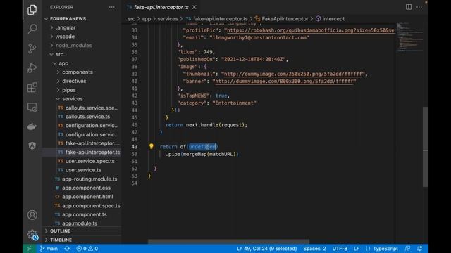Open the Search view icon
Image resolution: width=451 pixels, height=253 pixels.
click(x=32, y=29)
